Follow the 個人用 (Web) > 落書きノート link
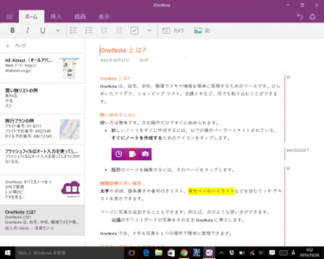 [30, 228]
